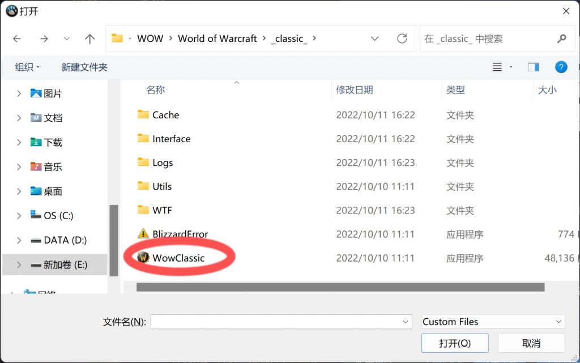Expand chevron after _classic_ breadcrumb
Image resolution: width=580 pixels, height=363 pixels.
tap(314, 38)
